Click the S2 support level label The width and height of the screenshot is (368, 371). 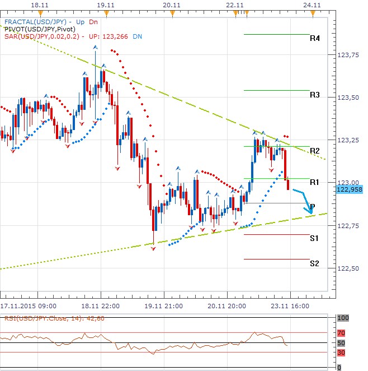pos(314,263)
